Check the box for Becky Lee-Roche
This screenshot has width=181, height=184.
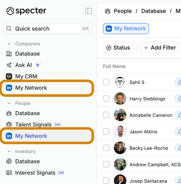point(106,148)
